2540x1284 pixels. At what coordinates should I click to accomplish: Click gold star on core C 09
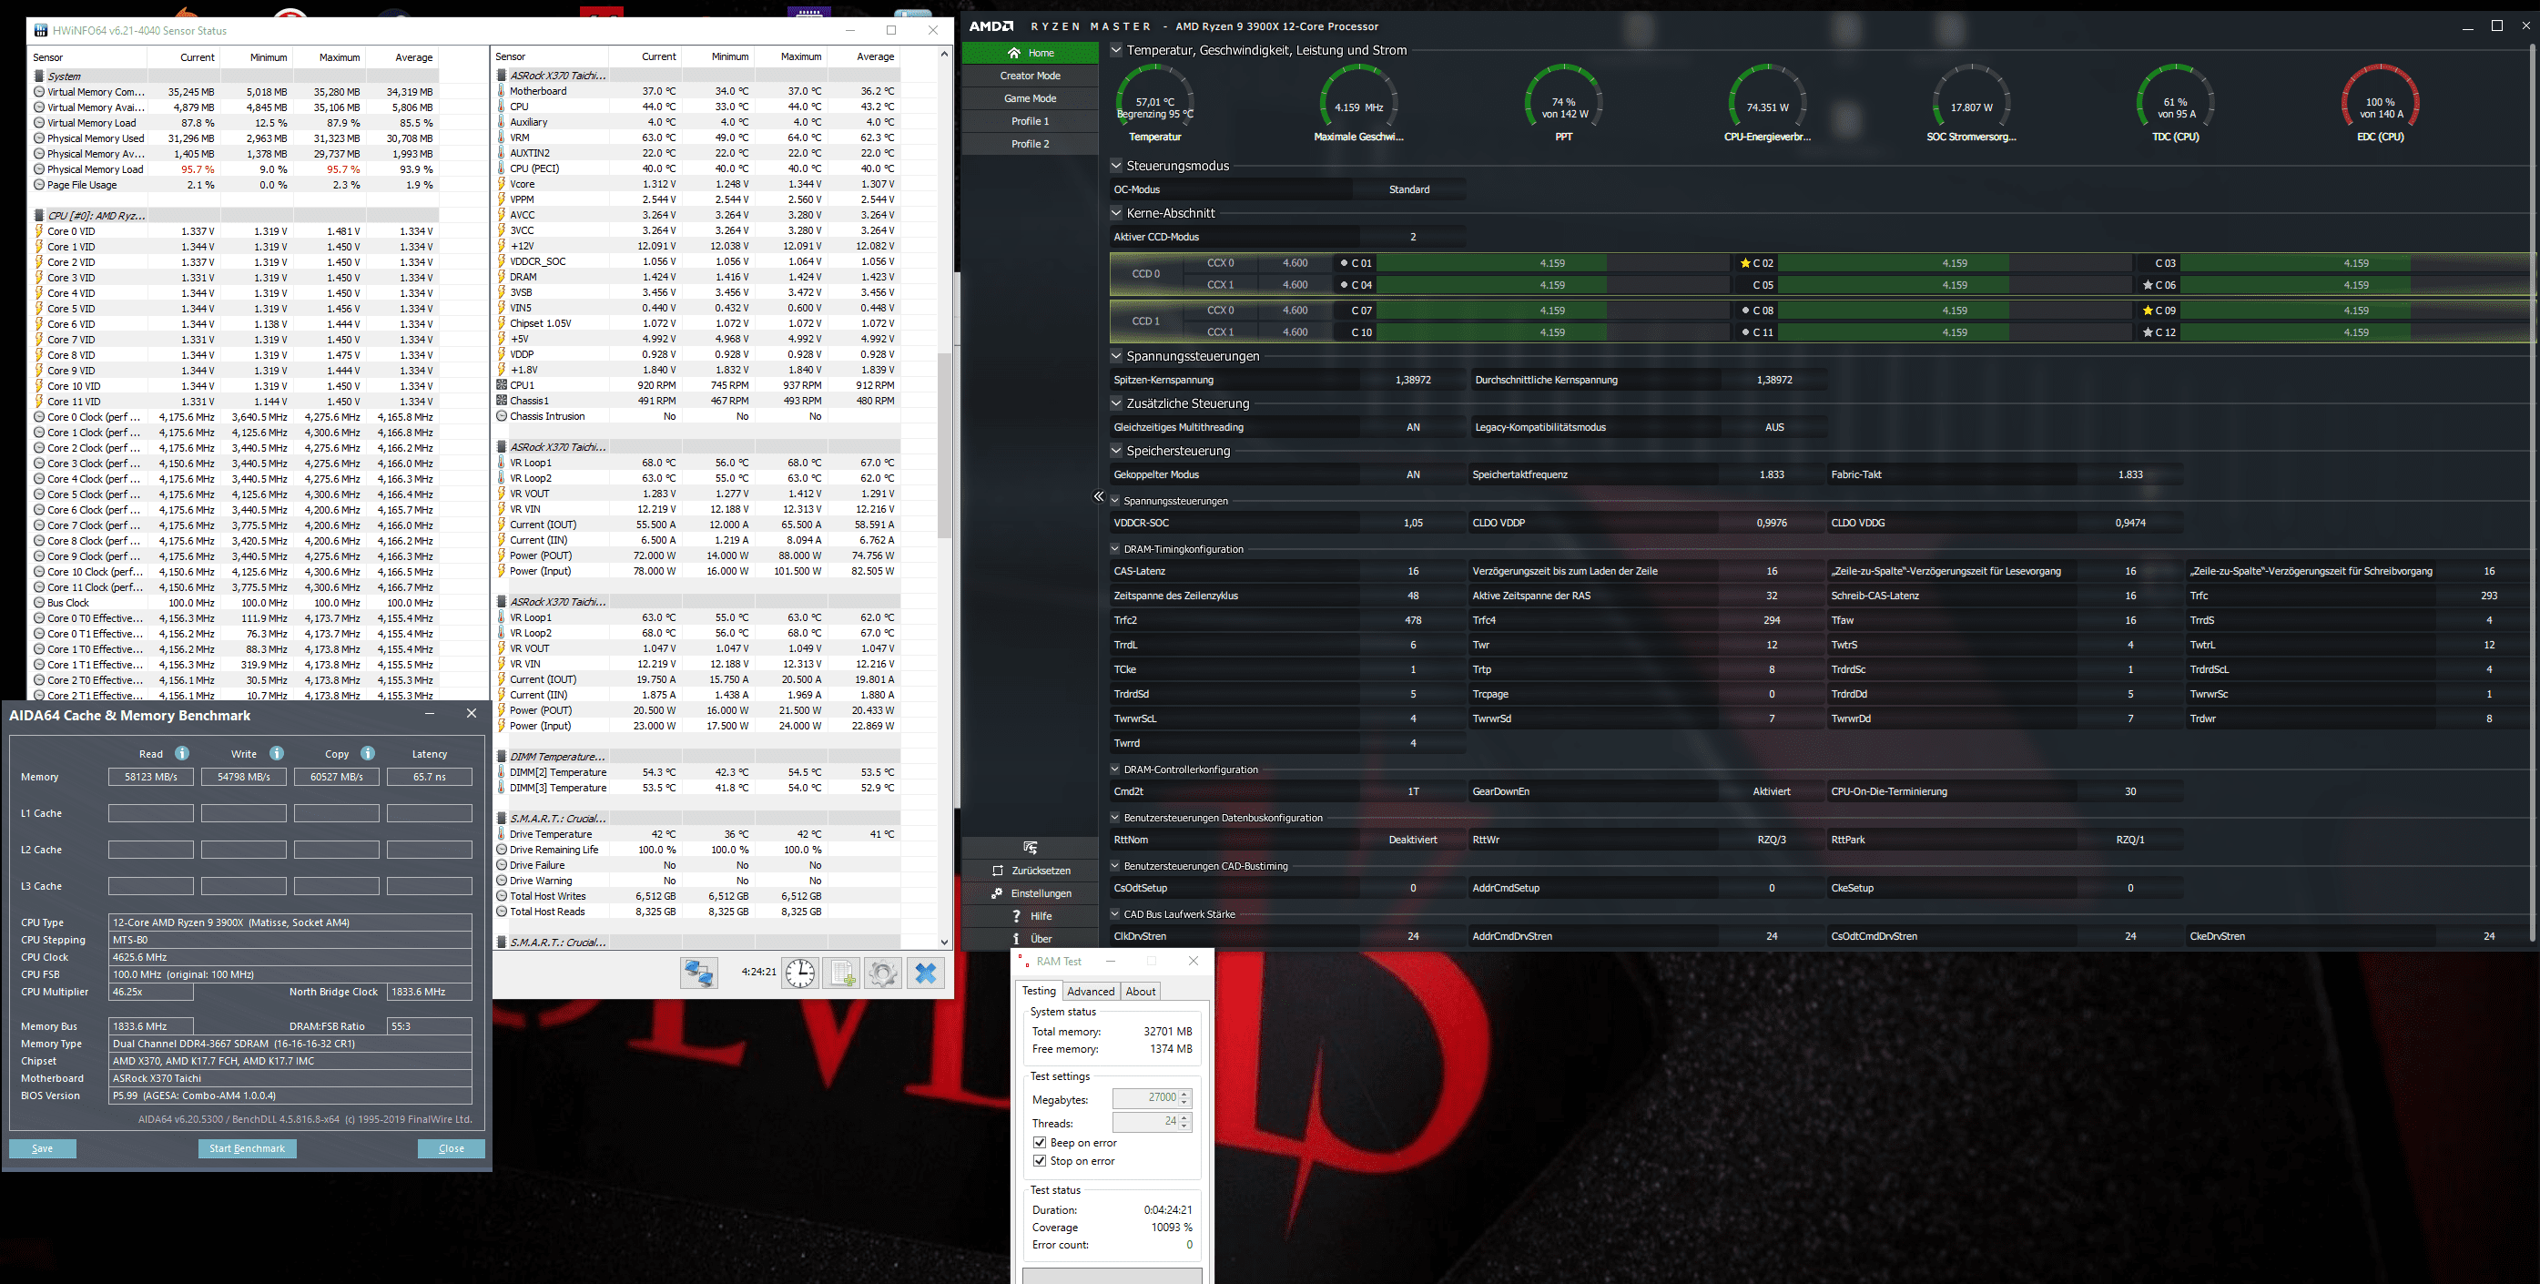pyautogui.click(x=2148, y=311)
